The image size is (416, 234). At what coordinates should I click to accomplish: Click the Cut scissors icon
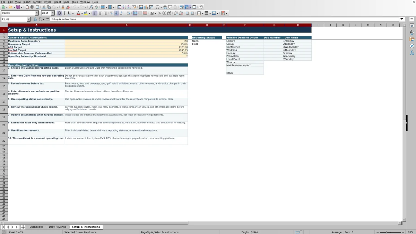point(44,7)
